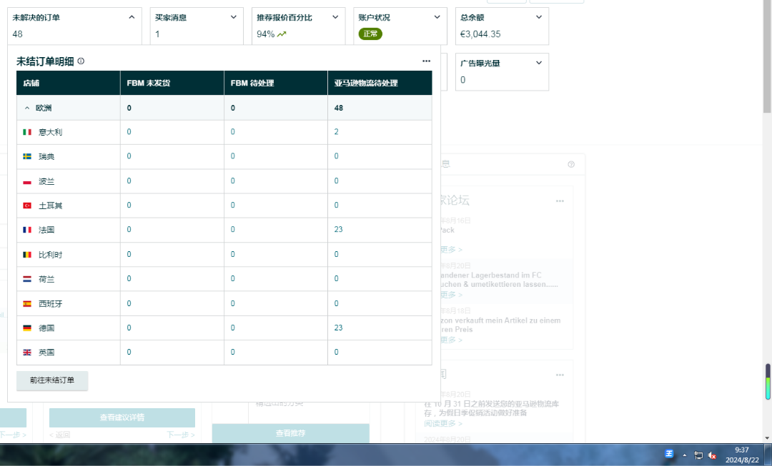This screenshot has width=772, height=466.
Task: Click the upward trend arrow icon by 94%
Action: click(282, 34)
